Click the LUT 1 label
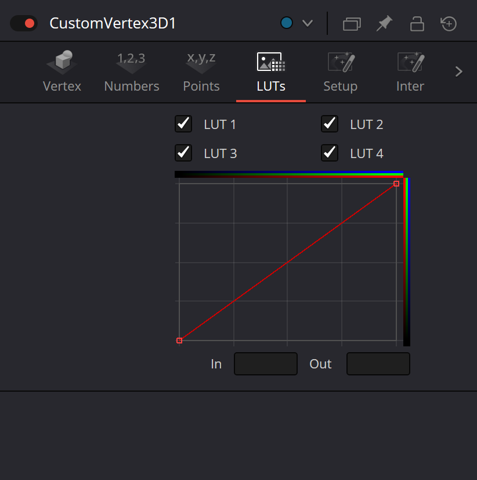Screen dimensions: 477x480 pyautogui.click(x=220, y=124)
